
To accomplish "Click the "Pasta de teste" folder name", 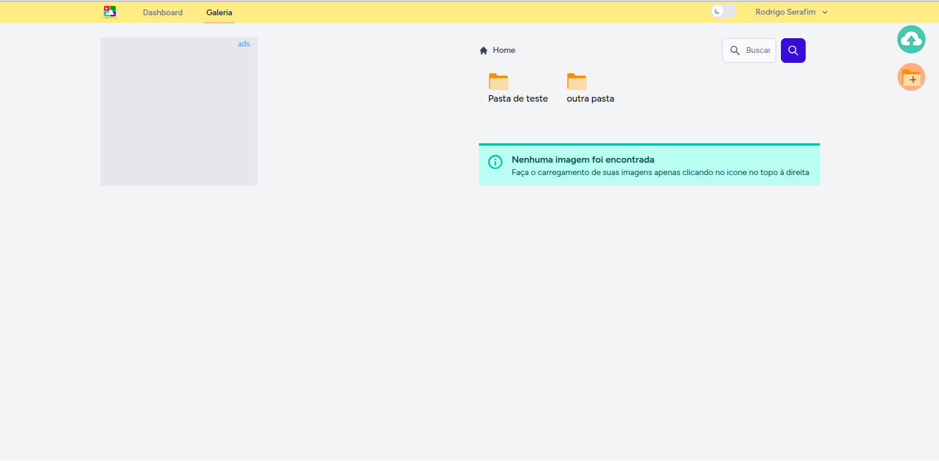I will 518,99.
